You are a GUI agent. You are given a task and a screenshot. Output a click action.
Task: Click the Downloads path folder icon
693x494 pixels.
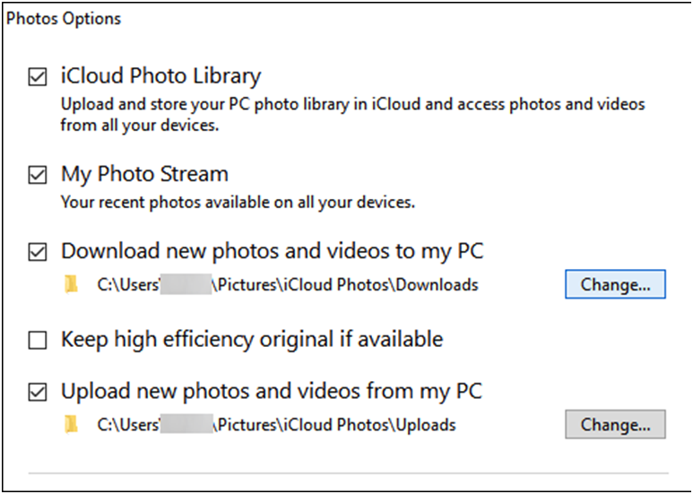72,285
